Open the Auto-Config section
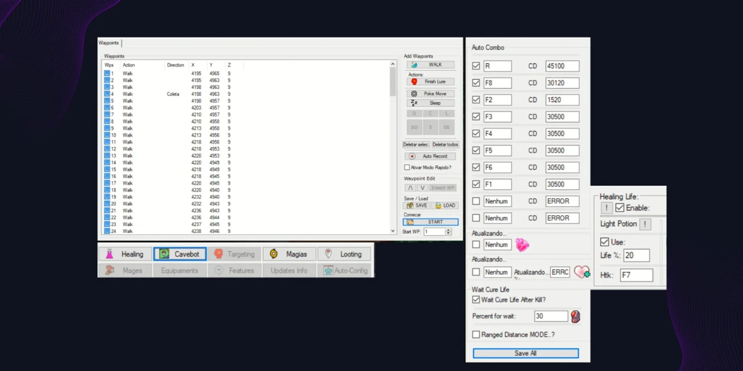Screen dimensions: 743x371 coord(344,271)
